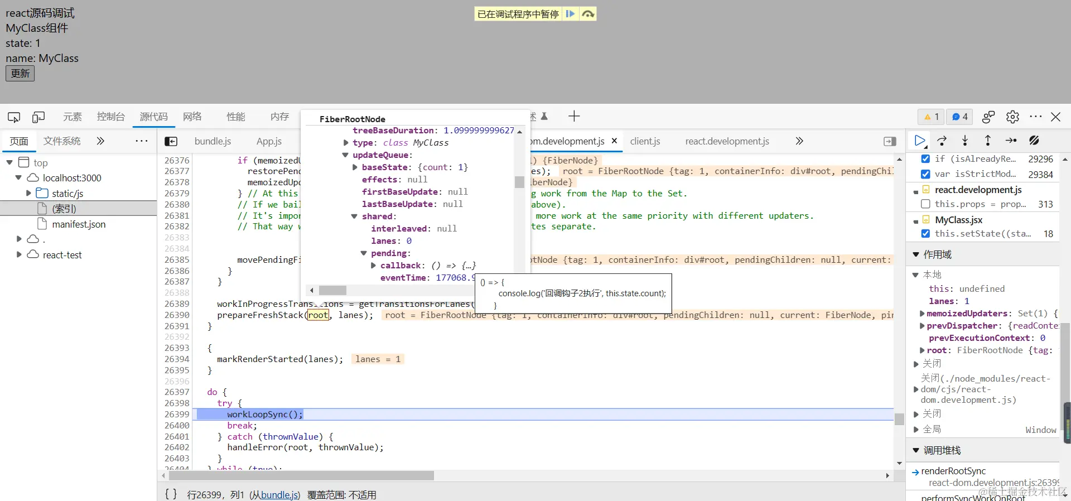Open App.js source tab

(x=269, y=141)
